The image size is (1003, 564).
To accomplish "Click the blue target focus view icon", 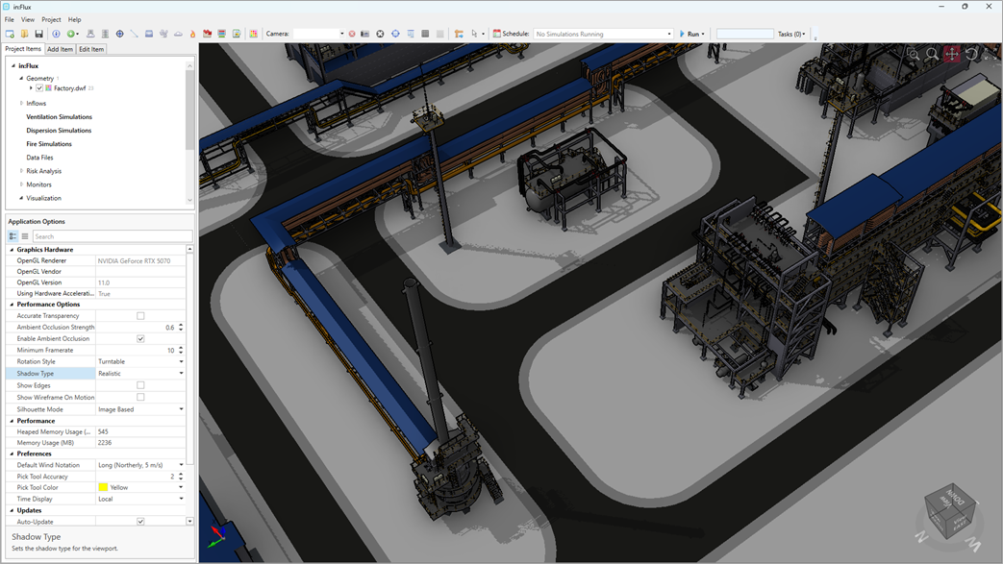I will tap(395, 34).
